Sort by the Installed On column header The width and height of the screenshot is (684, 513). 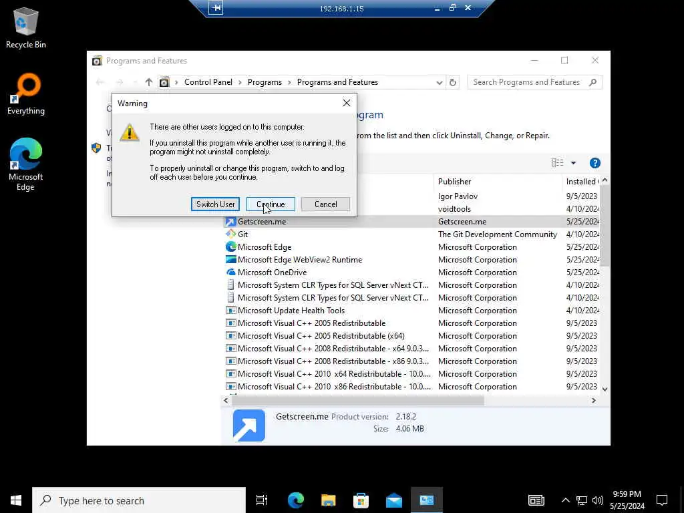(x=582, y=182)
